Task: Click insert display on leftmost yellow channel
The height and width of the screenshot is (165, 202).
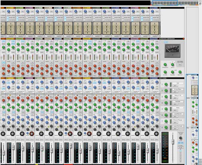Action: (x=11, y=28)
